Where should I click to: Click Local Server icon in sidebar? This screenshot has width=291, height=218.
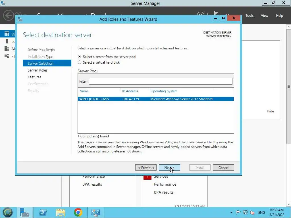[x=7, y=41]
